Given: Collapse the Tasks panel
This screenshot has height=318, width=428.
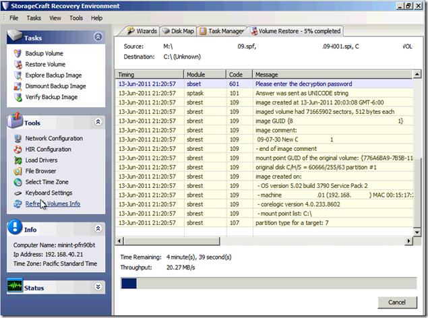Looking at the screenshot, I should [x=98, y=36].
